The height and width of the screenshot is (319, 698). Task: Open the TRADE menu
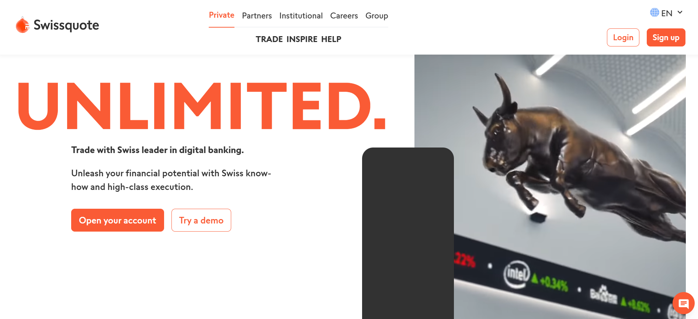[269, 39]
